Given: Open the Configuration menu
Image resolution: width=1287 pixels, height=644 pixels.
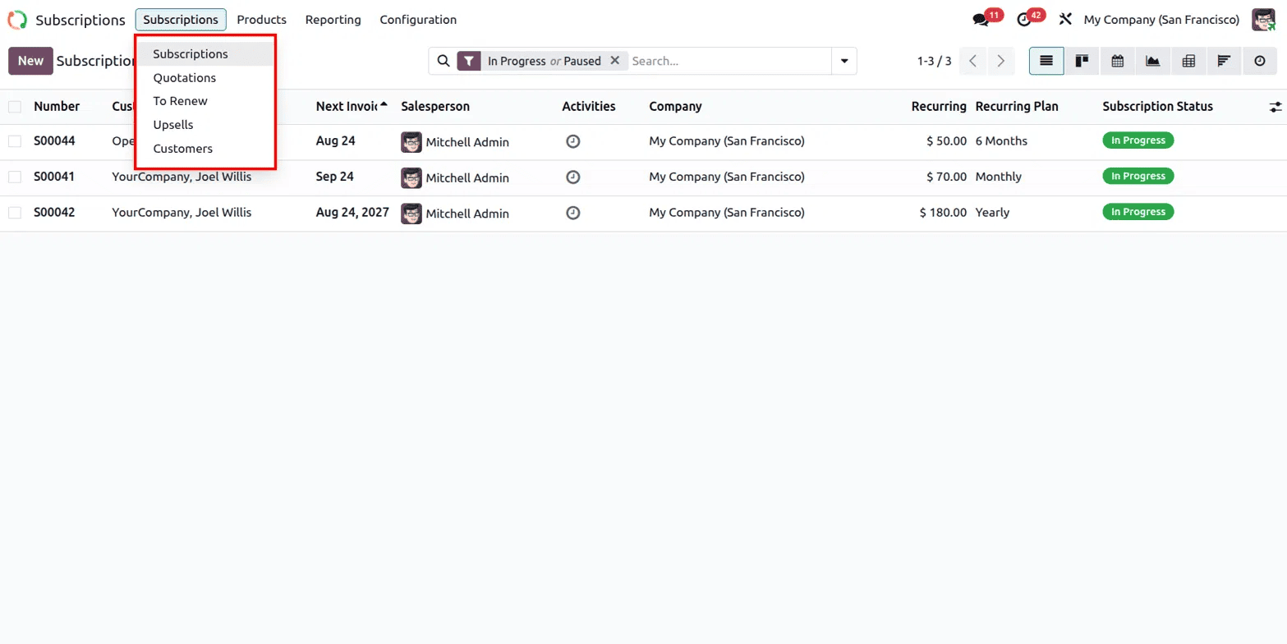Looking at the screenshot, I should (418, 20).
